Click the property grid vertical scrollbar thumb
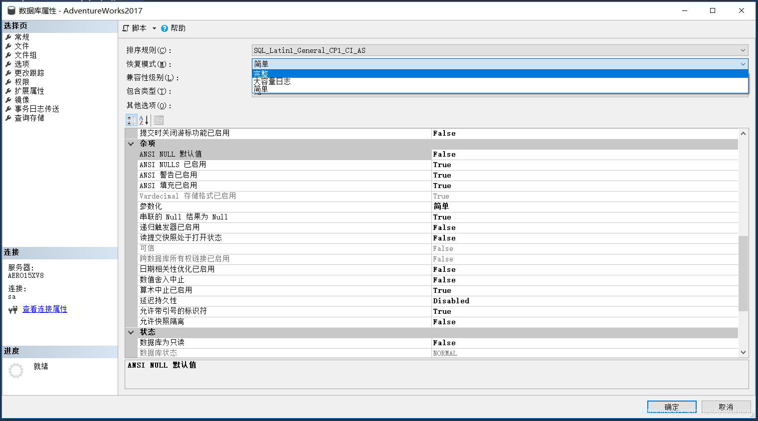This screenshot has width=758, height=421. 743,273
